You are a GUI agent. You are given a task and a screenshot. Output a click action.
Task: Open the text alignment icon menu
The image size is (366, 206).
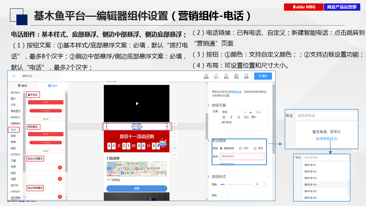point(254,117)
